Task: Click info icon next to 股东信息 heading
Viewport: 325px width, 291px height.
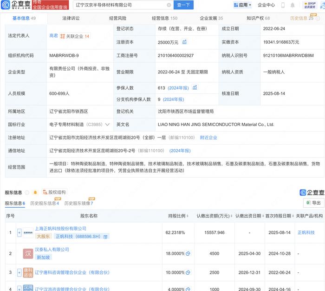Action: (27, 192)
